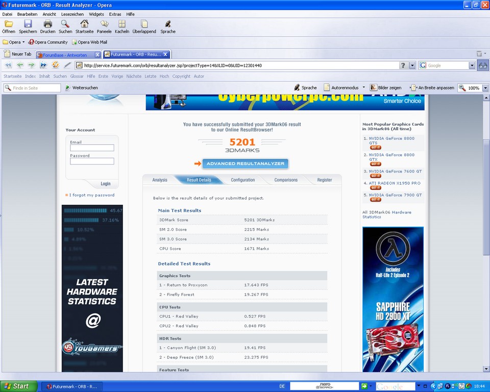Switch to ForumBase - Antworten tab

tap(65, 55)
